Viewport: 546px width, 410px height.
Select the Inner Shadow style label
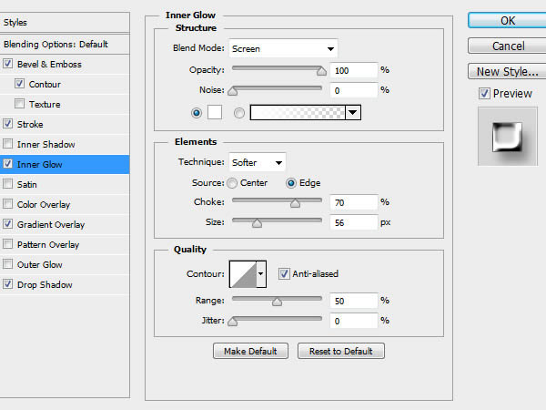tap(46, 144)
